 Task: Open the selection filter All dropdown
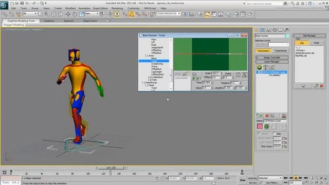(x=30, y=13)
